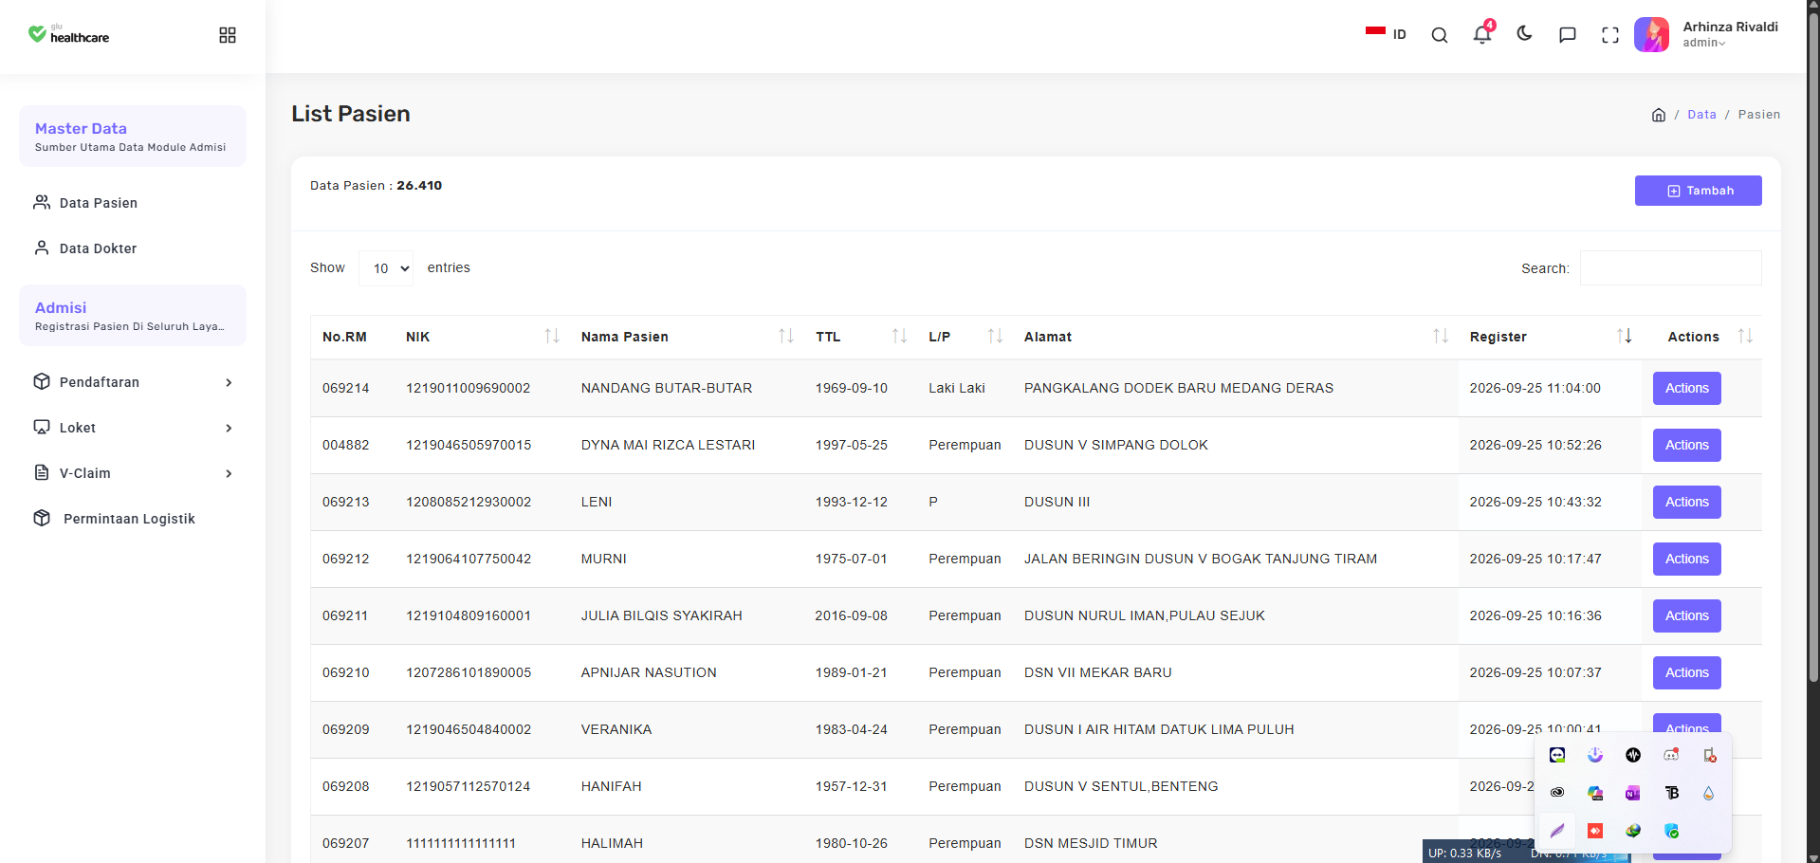Toggle dark mode moon icon

(1525, 34)
